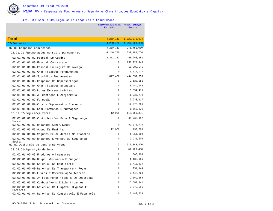Click the '05-06-2020 11:14' timestamp in footer
273x211 pixels.
point(24,203)
